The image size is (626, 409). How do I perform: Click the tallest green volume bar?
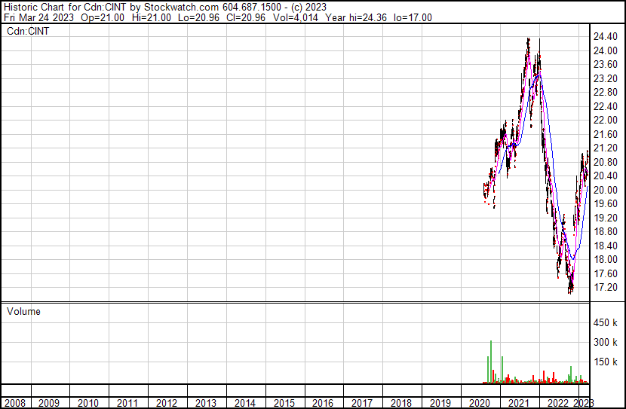(491, 362)
